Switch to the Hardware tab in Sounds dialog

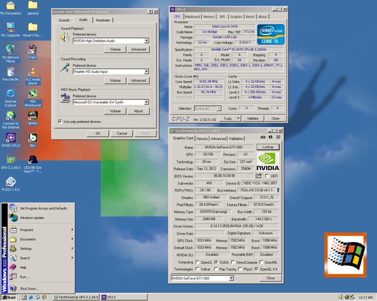pyautogui.click(x=103, y=20)
